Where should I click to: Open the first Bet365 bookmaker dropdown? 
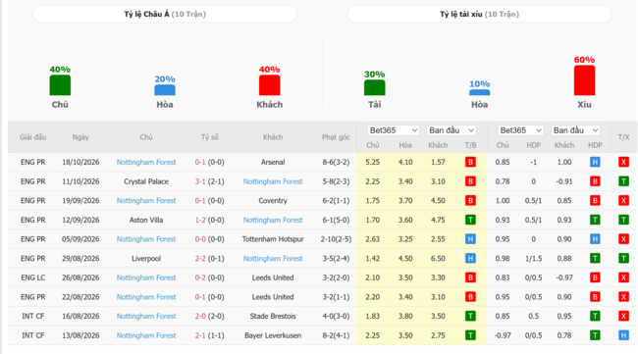click(x=393, y=130)
